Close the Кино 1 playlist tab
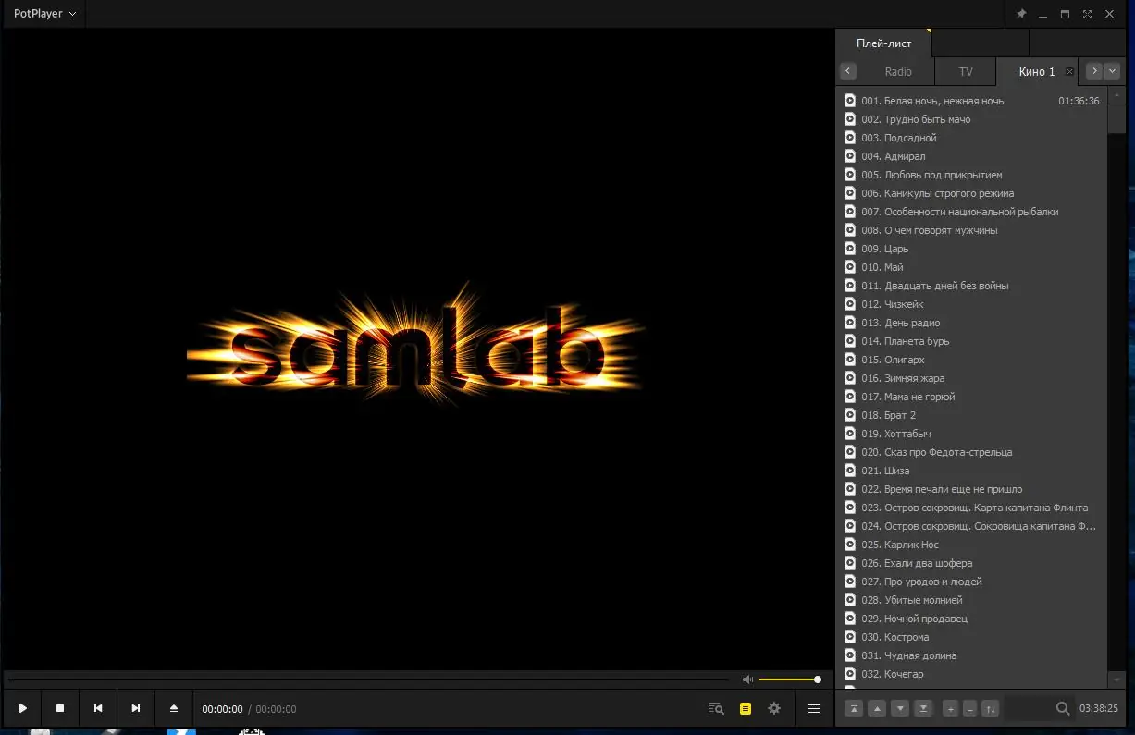Image resolution: width=1135 pixels, height=735 pixels. click(1070, 71)
